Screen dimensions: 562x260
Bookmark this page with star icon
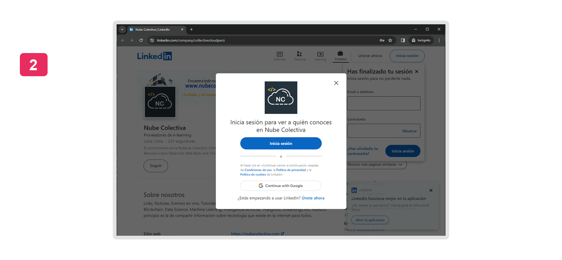click(390, 40)
